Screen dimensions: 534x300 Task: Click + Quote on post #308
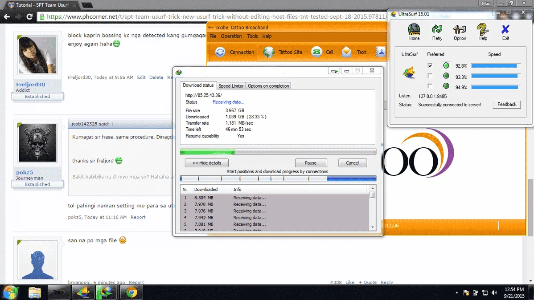[367, 282]
